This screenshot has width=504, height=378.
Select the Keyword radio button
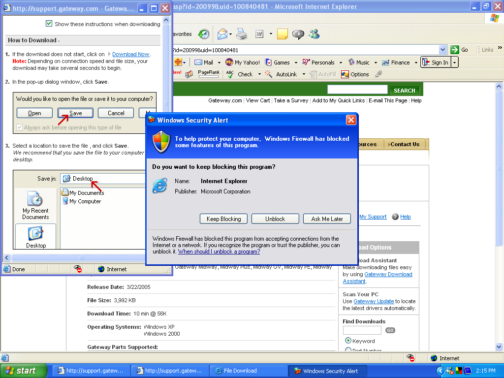point(348,341)
